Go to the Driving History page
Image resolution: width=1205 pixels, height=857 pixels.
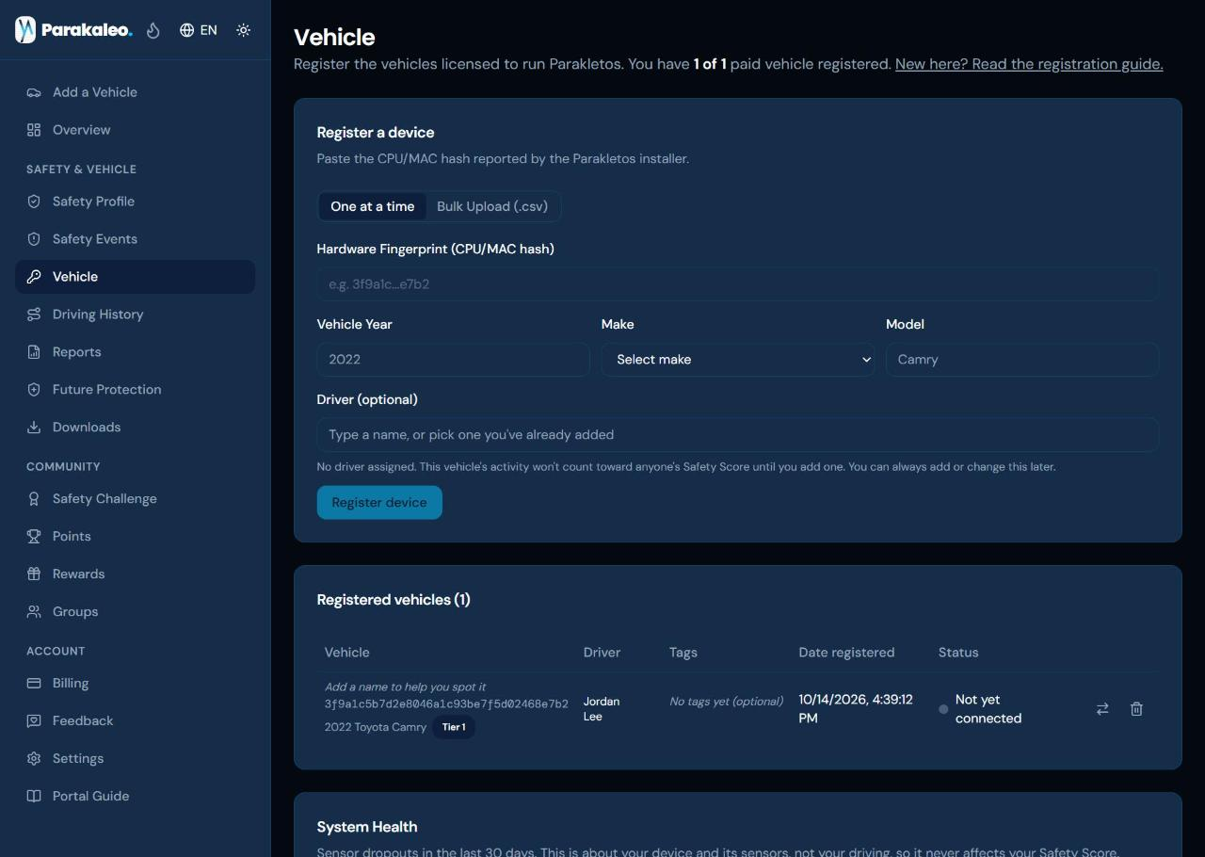tap(135, 315)
